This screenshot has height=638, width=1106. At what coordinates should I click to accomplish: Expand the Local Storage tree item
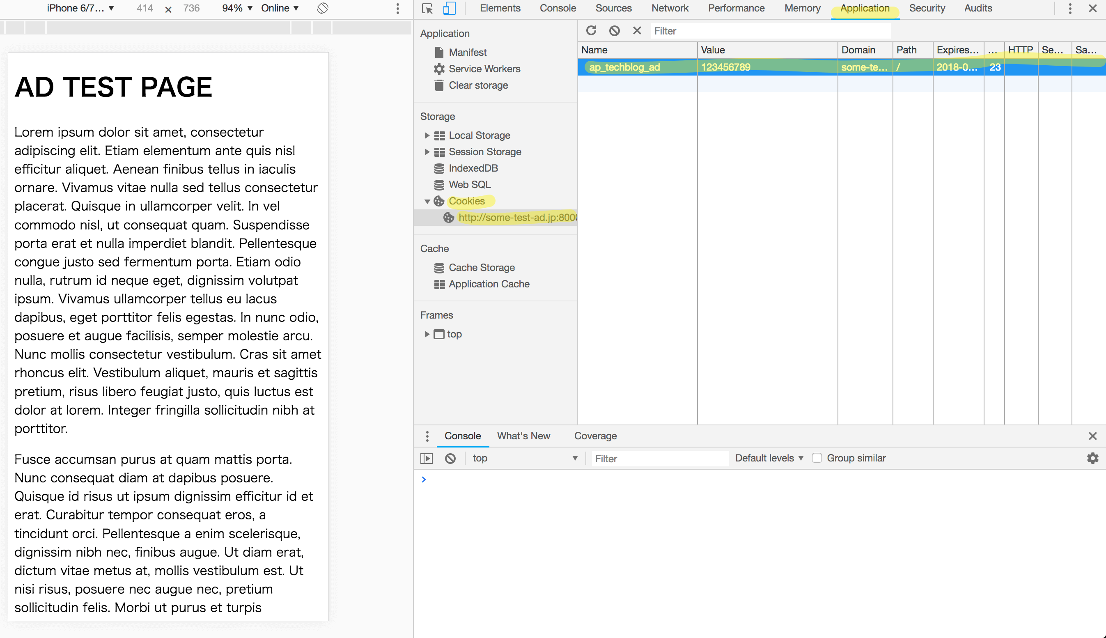[427, 135]
